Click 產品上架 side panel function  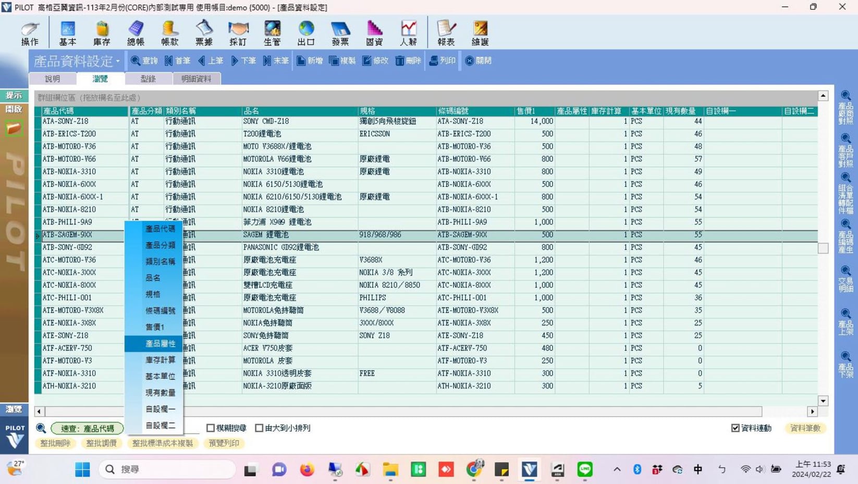(845, 322)
